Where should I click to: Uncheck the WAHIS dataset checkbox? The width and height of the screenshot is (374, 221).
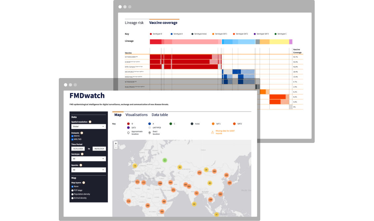point(72,136)
